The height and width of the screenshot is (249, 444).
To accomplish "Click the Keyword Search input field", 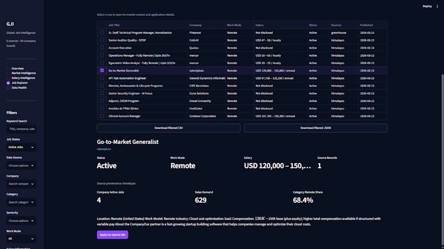I will (x=21, y=129).
